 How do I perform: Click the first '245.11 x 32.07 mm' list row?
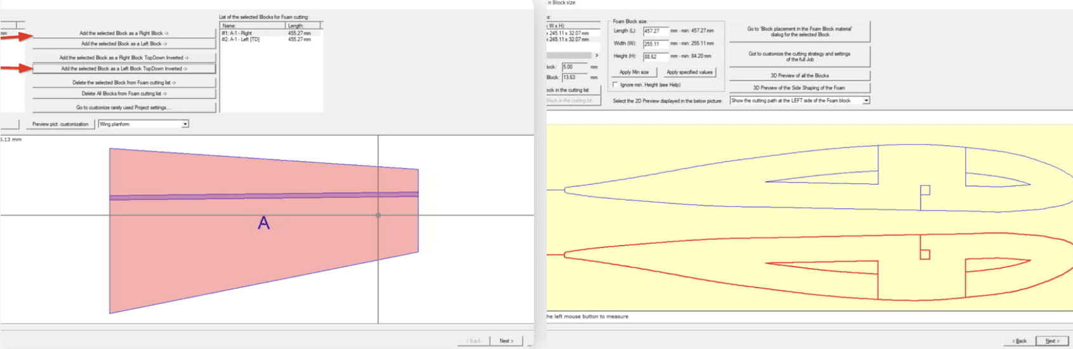click(570, 33)
